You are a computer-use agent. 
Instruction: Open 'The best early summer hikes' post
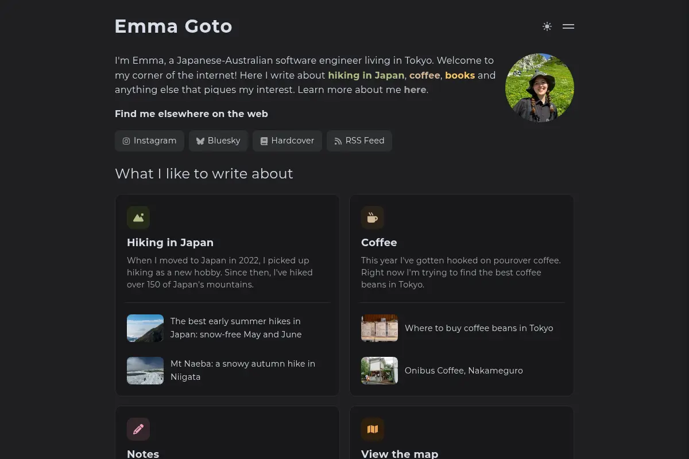tap(236, 328)
